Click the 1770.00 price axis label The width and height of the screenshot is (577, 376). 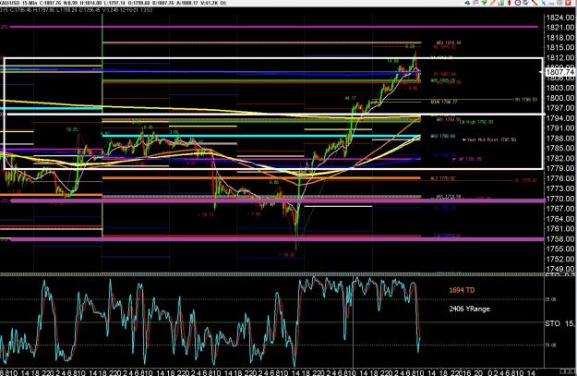pos(560,199)
